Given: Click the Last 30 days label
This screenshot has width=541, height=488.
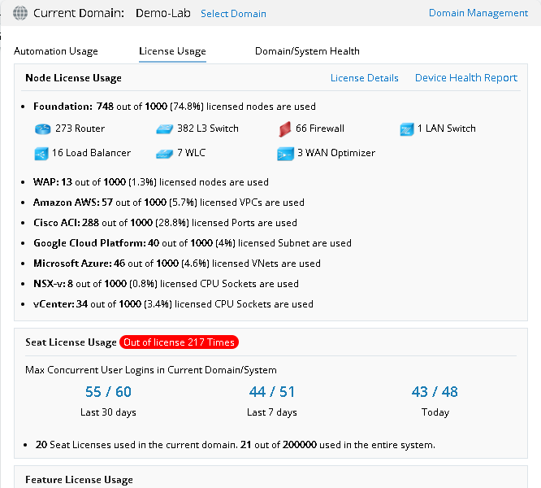Looking at the screenshot, I should [108, 412].
